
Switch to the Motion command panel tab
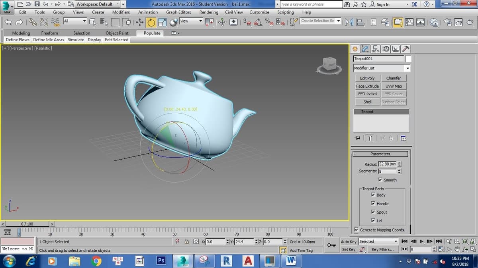(x=385, y=49)
